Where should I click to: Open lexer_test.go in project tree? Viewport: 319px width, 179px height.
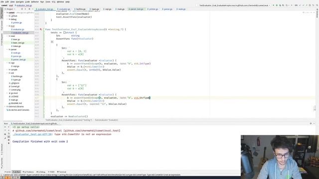(x=18, y=43)
